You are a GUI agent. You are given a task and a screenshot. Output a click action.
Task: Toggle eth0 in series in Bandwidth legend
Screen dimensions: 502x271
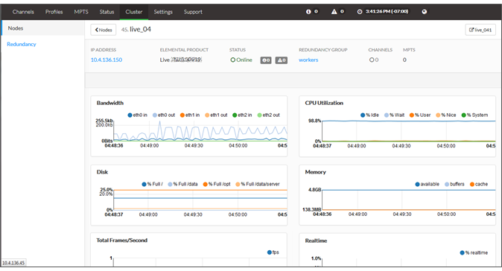(x=137, y=115)
